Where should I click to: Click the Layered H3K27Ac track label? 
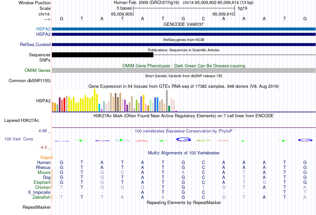22,121
